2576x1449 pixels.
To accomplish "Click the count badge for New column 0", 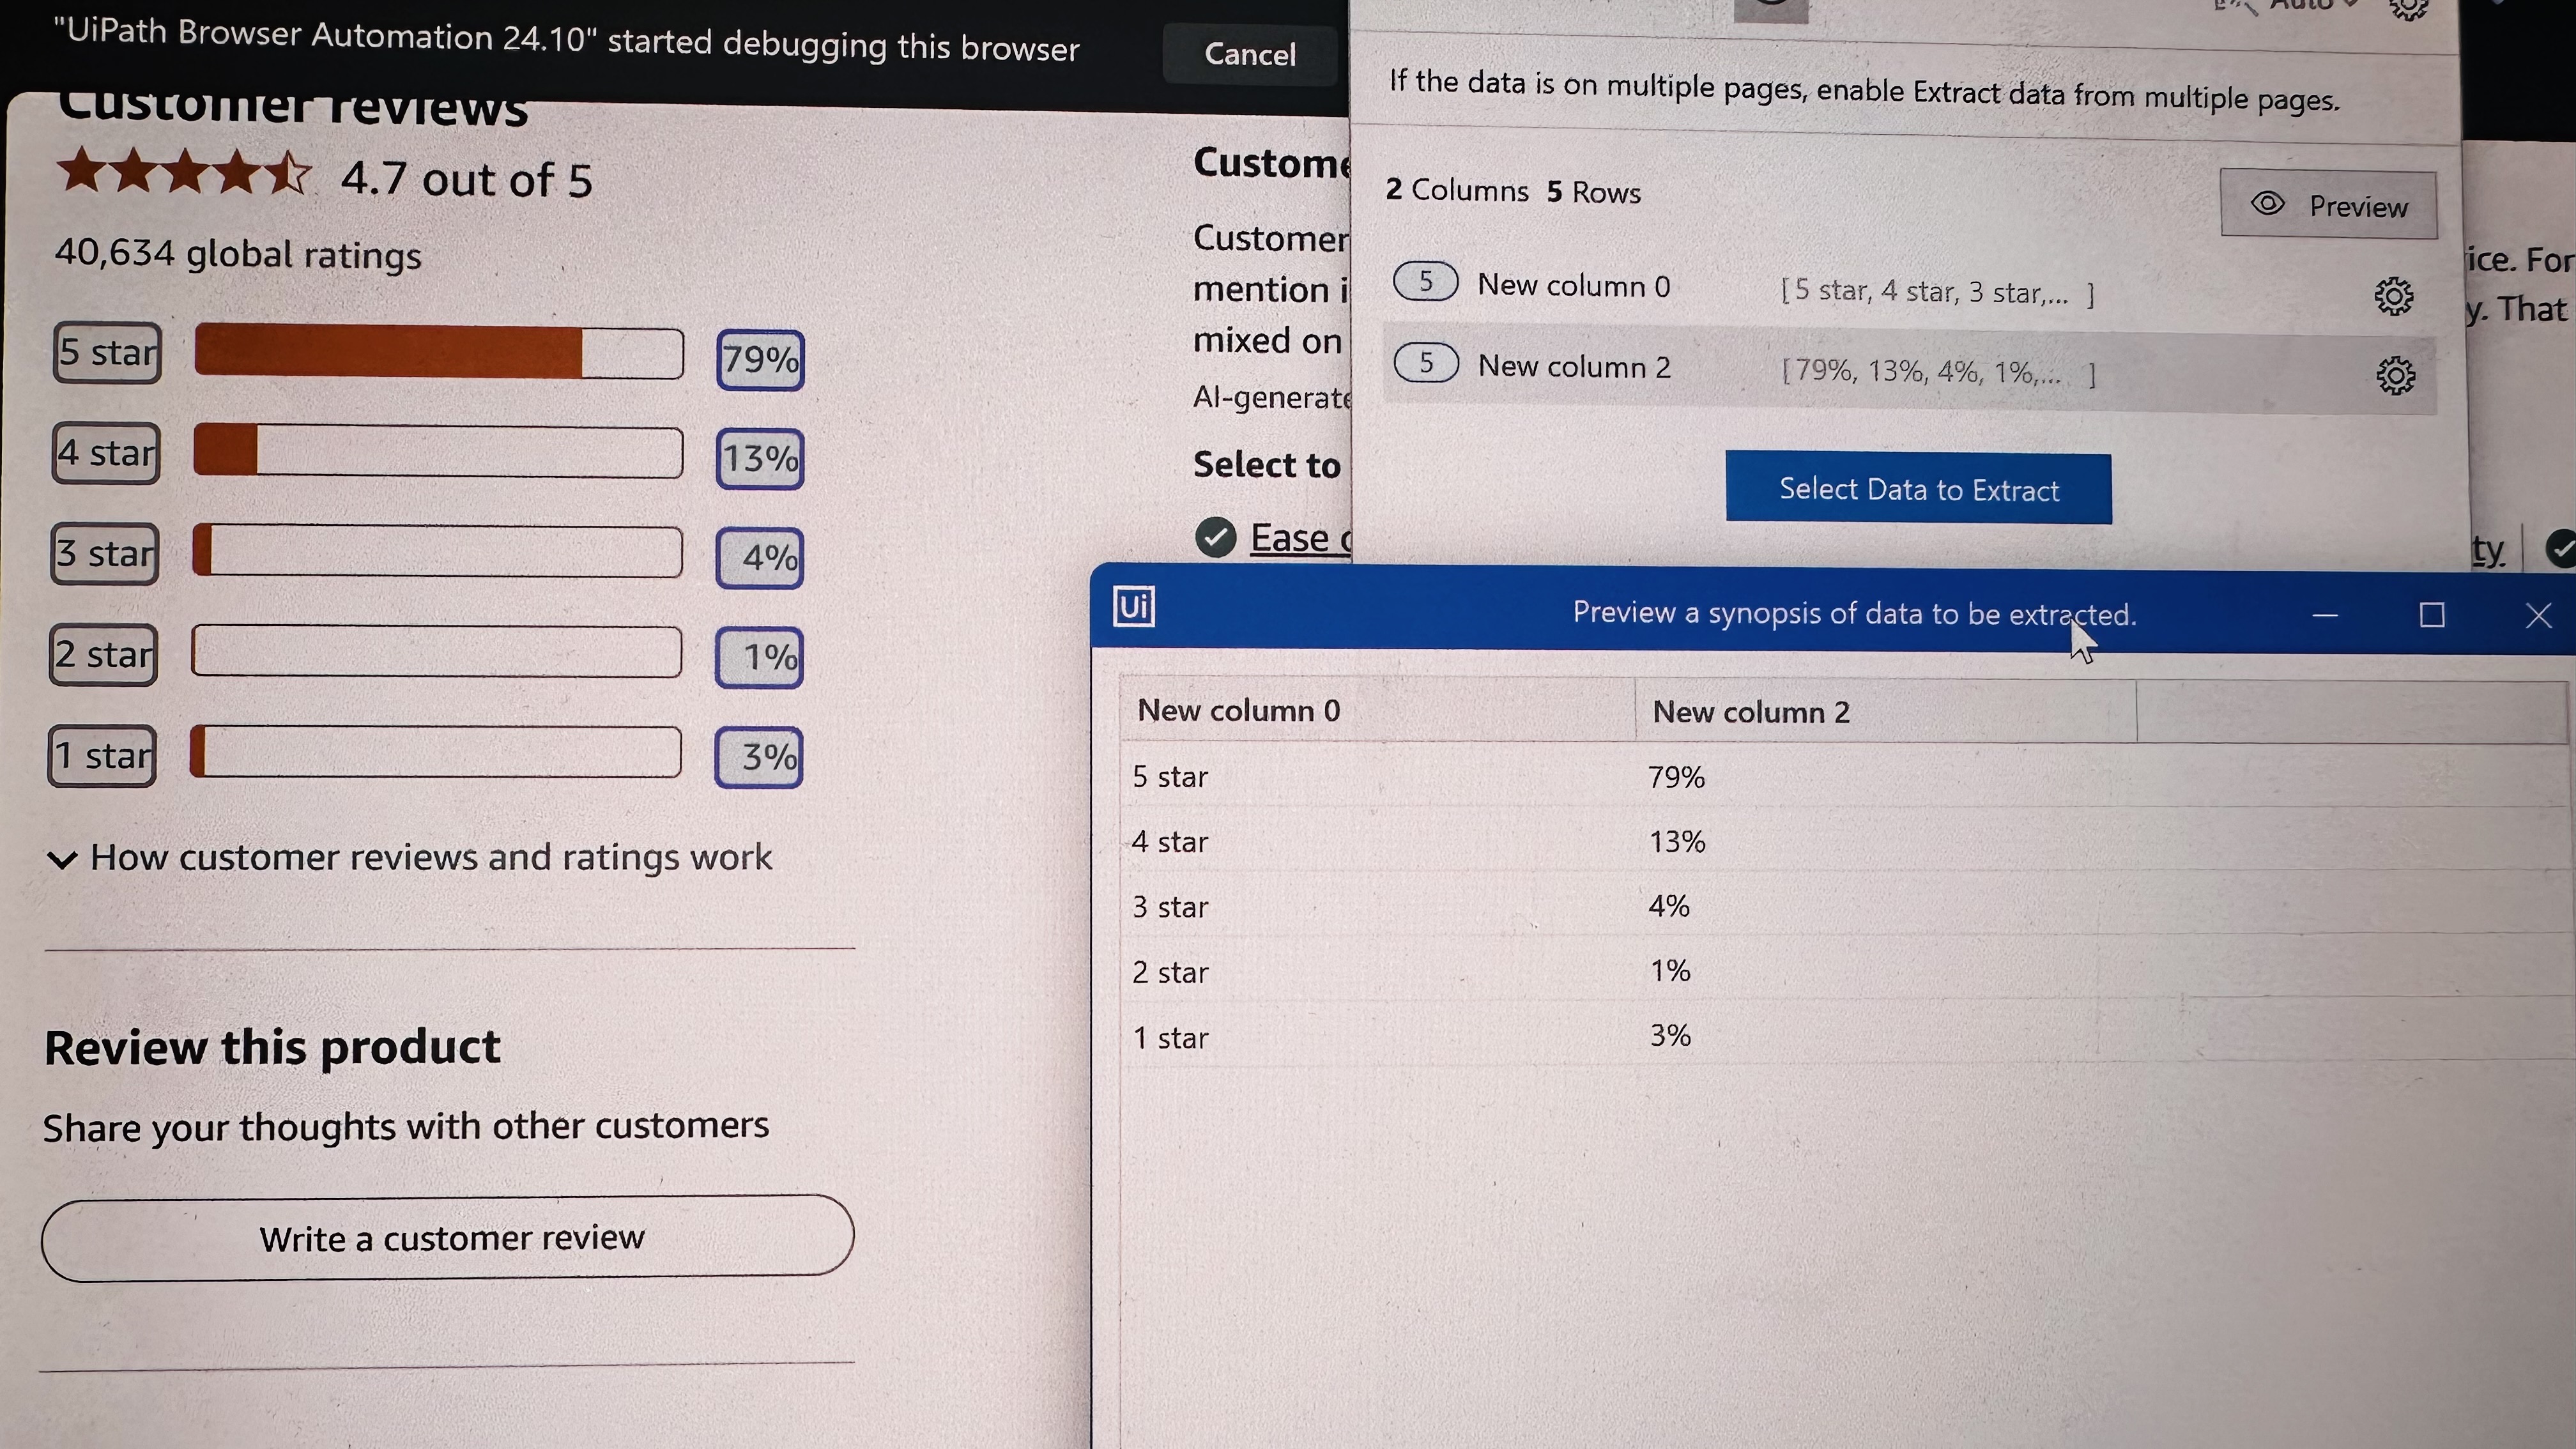I will (1426, 281).
